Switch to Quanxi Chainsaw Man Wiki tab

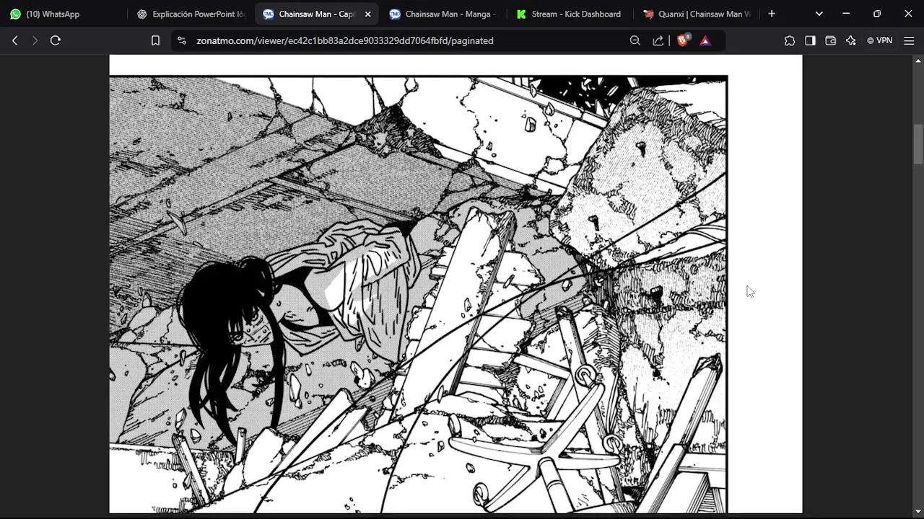click(696, 14)
